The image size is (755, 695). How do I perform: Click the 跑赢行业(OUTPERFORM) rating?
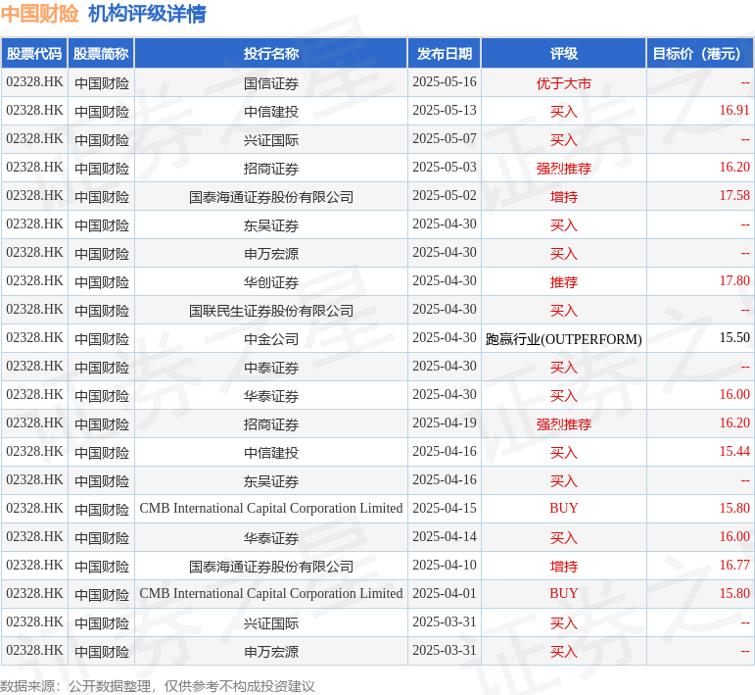564,339
